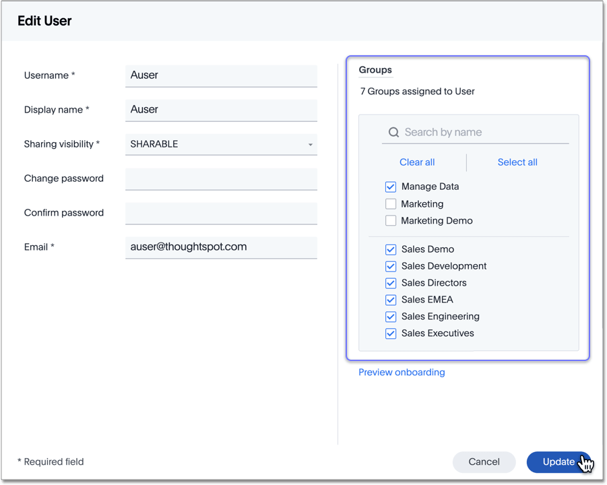607x485 pixels.
Task: Enable the Marketing Demo group checkbox
Action: coord(391,220)
